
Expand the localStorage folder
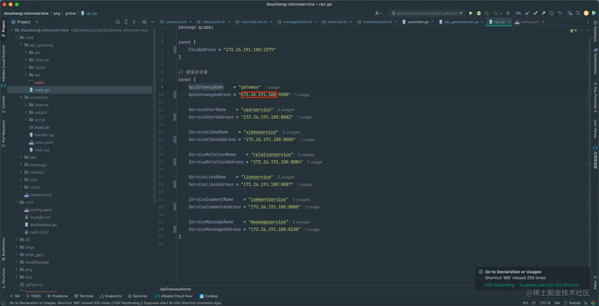coord(17,262)
